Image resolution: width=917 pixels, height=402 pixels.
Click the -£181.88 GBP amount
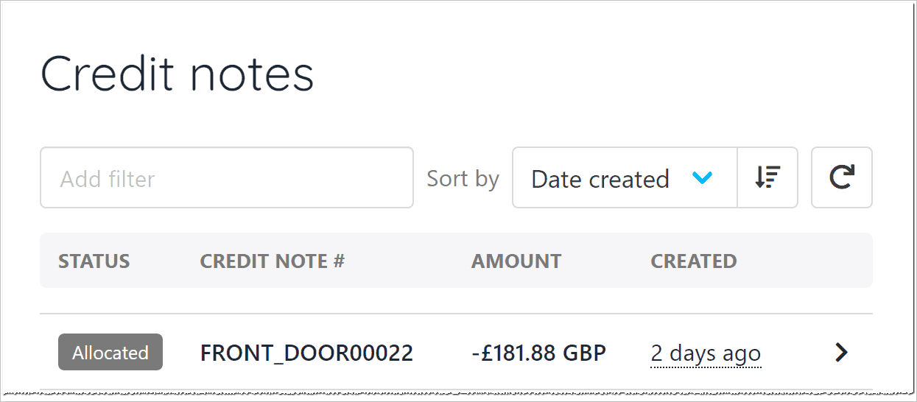coord(538,353)
